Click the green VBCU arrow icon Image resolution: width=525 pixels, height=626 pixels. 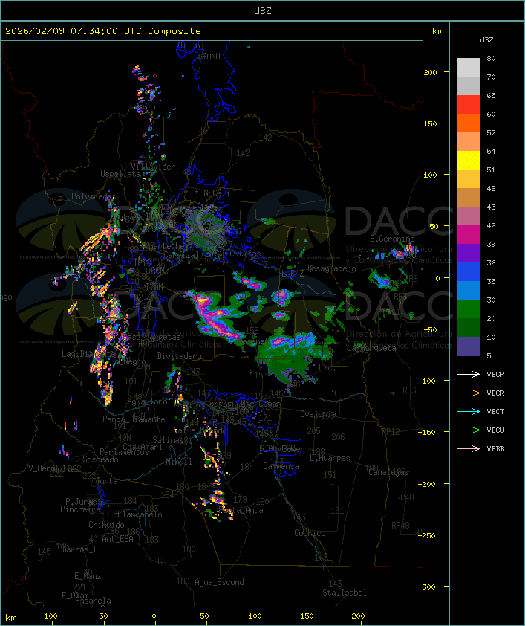469,430
